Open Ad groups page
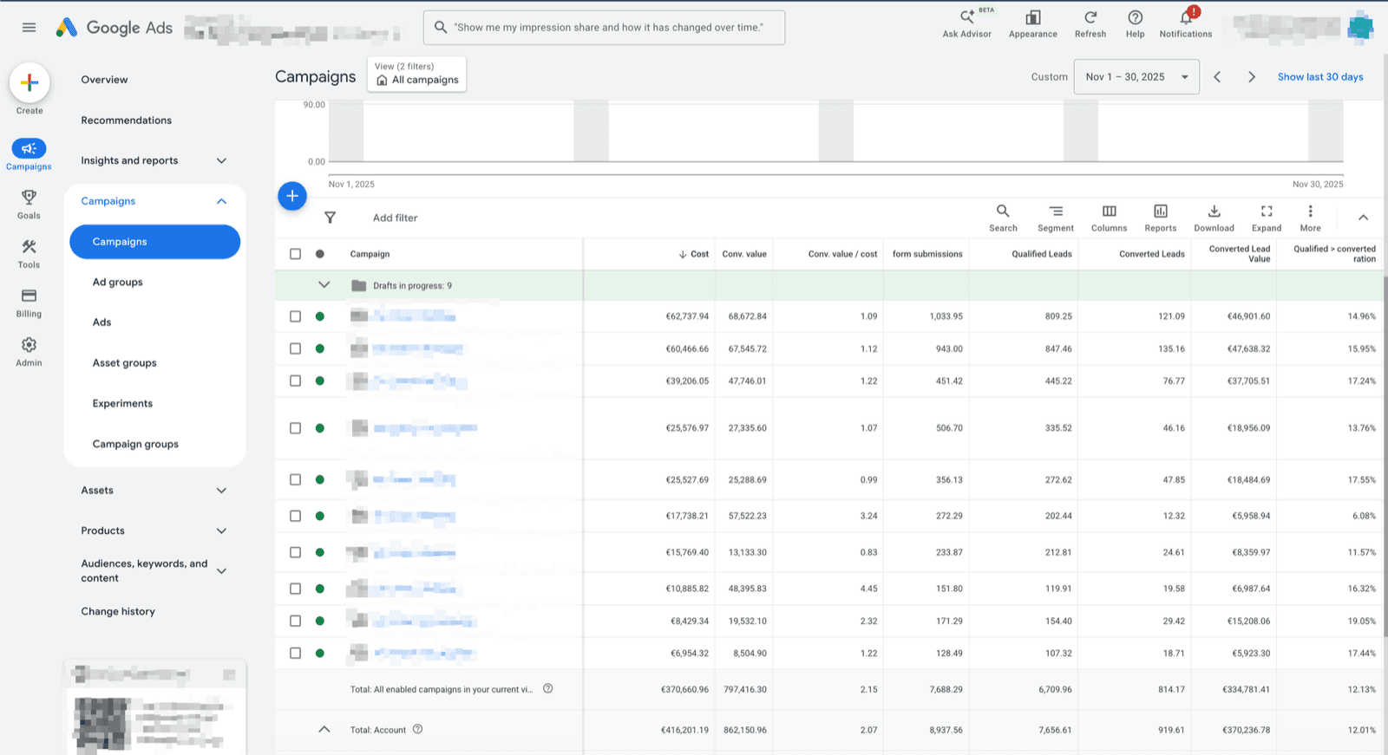1388x755 pixels. [118, 282]
